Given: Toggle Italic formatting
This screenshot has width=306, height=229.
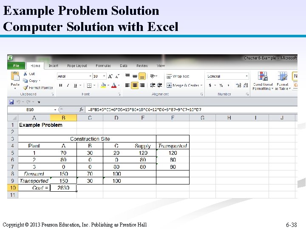Looking at the screenshot, I should click(68, 85).
